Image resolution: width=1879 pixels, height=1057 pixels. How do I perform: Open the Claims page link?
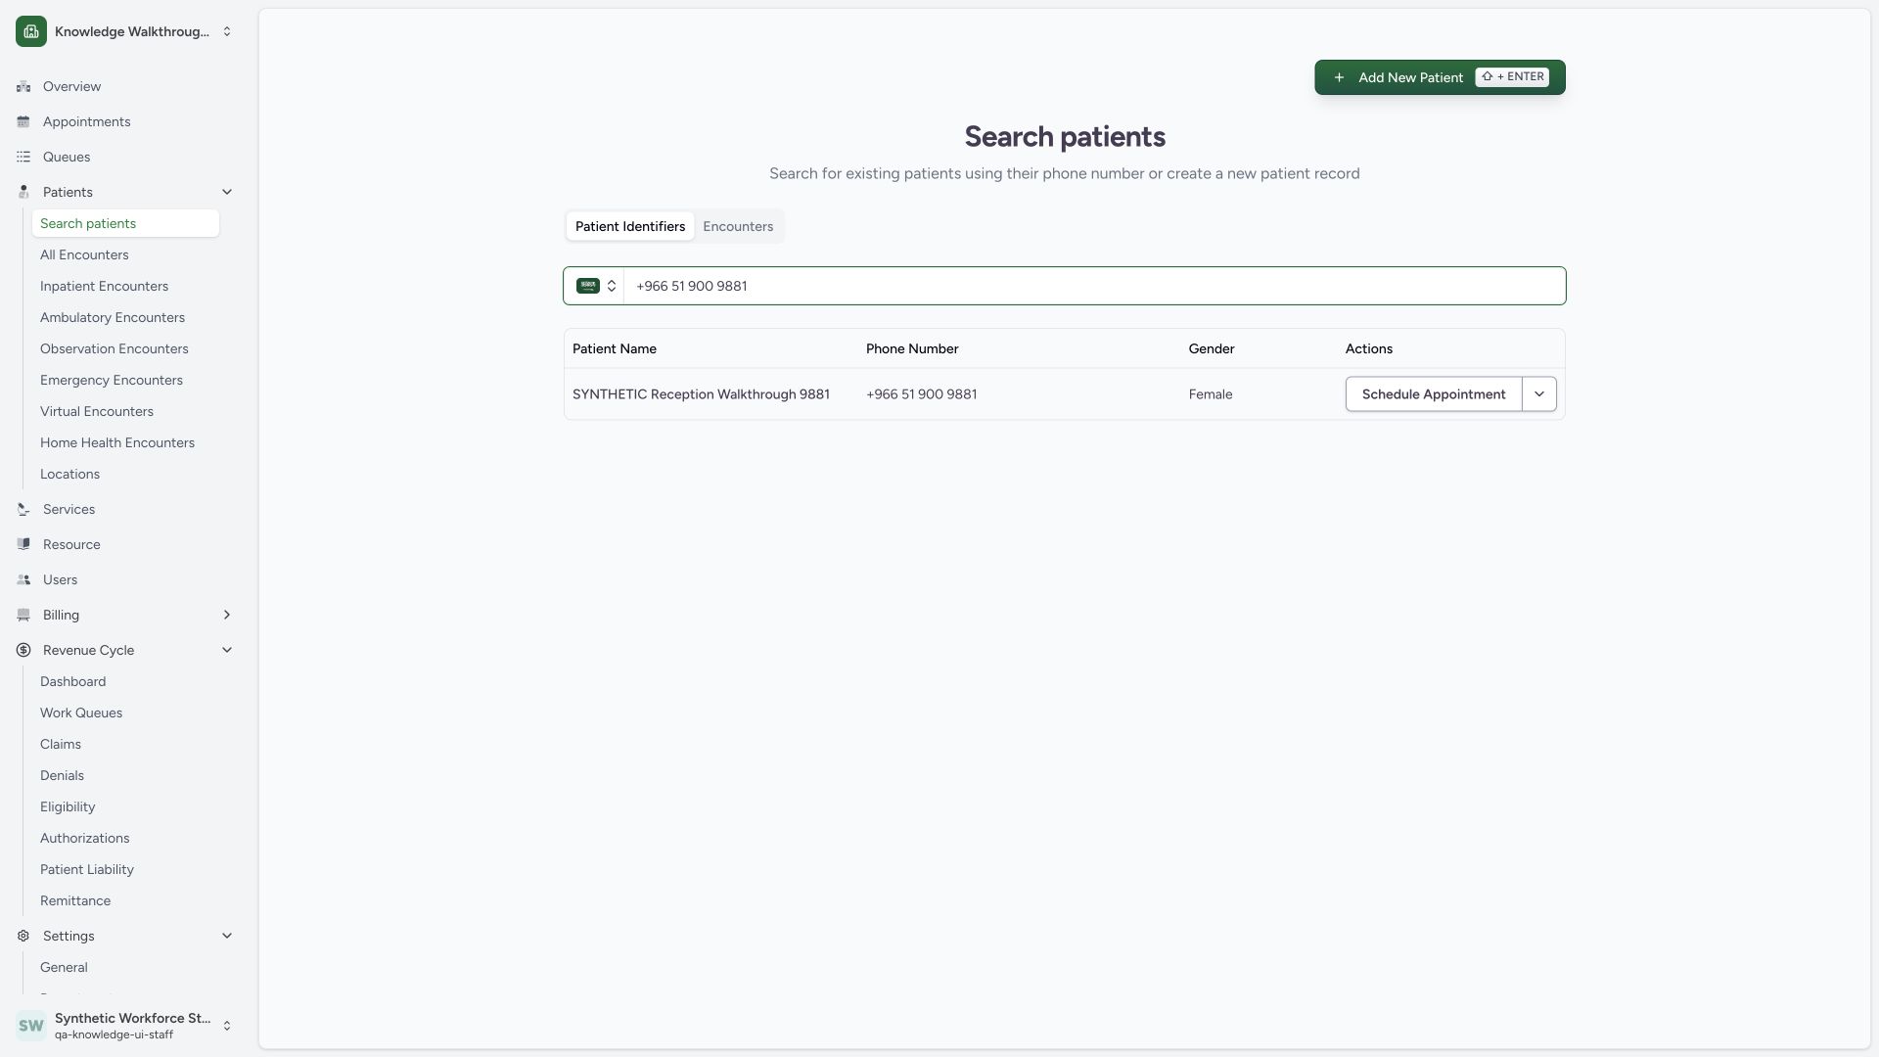tap(125, 744)
